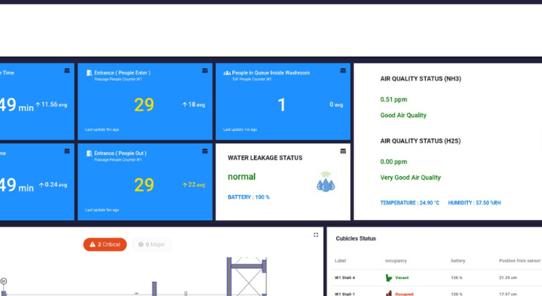Filter alarms by 0 Major
542x296 pixels.
pyautogui.click(x=152, y=245)
